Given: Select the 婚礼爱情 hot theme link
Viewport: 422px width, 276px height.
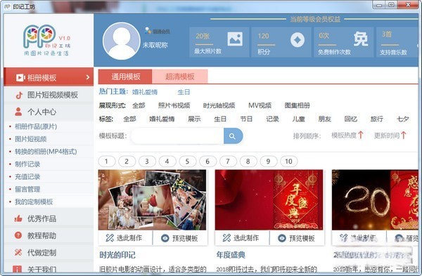Looking at the screenshot, I should click(145, 92).
